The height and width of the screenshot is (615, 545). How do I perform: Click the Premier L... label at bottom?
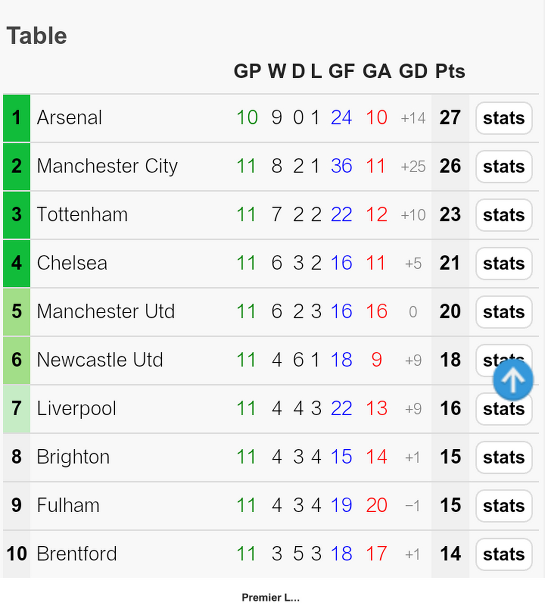(x=271, y=598)
